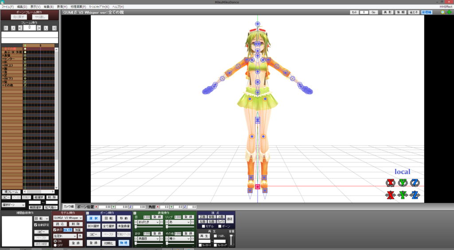
Task: Jump to the first frame button
Action: pos(6,28)
